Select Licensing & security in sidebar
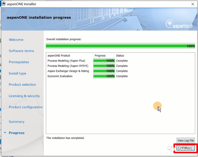Image resolution: width=198 pixels, height=157 pixels. 24,96
